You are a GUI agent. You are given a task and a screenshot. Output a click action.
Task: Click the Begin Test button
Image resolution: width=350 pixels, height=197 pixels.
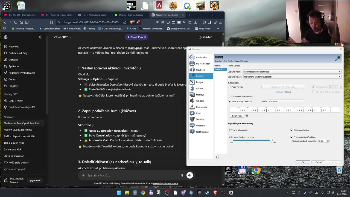click(x=237, y=116)
